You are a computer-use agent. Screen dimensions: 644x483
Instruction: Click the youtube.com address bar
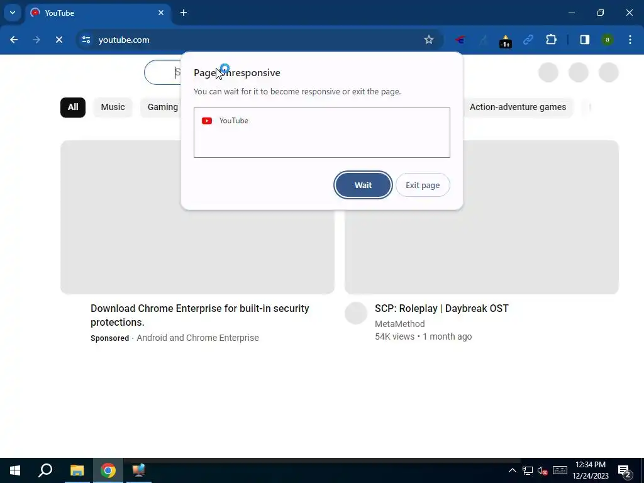point(255,40)
